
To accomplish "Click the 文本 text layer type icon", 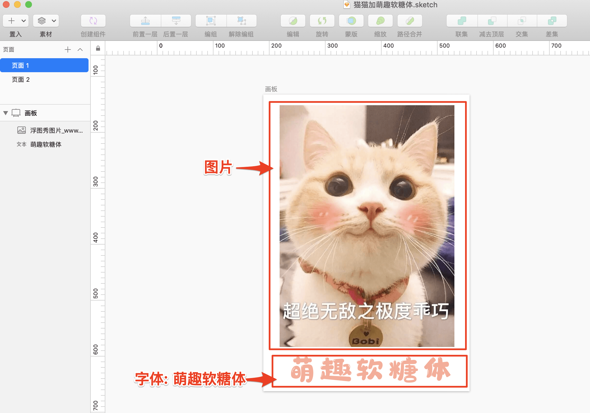I will point(22,144).
